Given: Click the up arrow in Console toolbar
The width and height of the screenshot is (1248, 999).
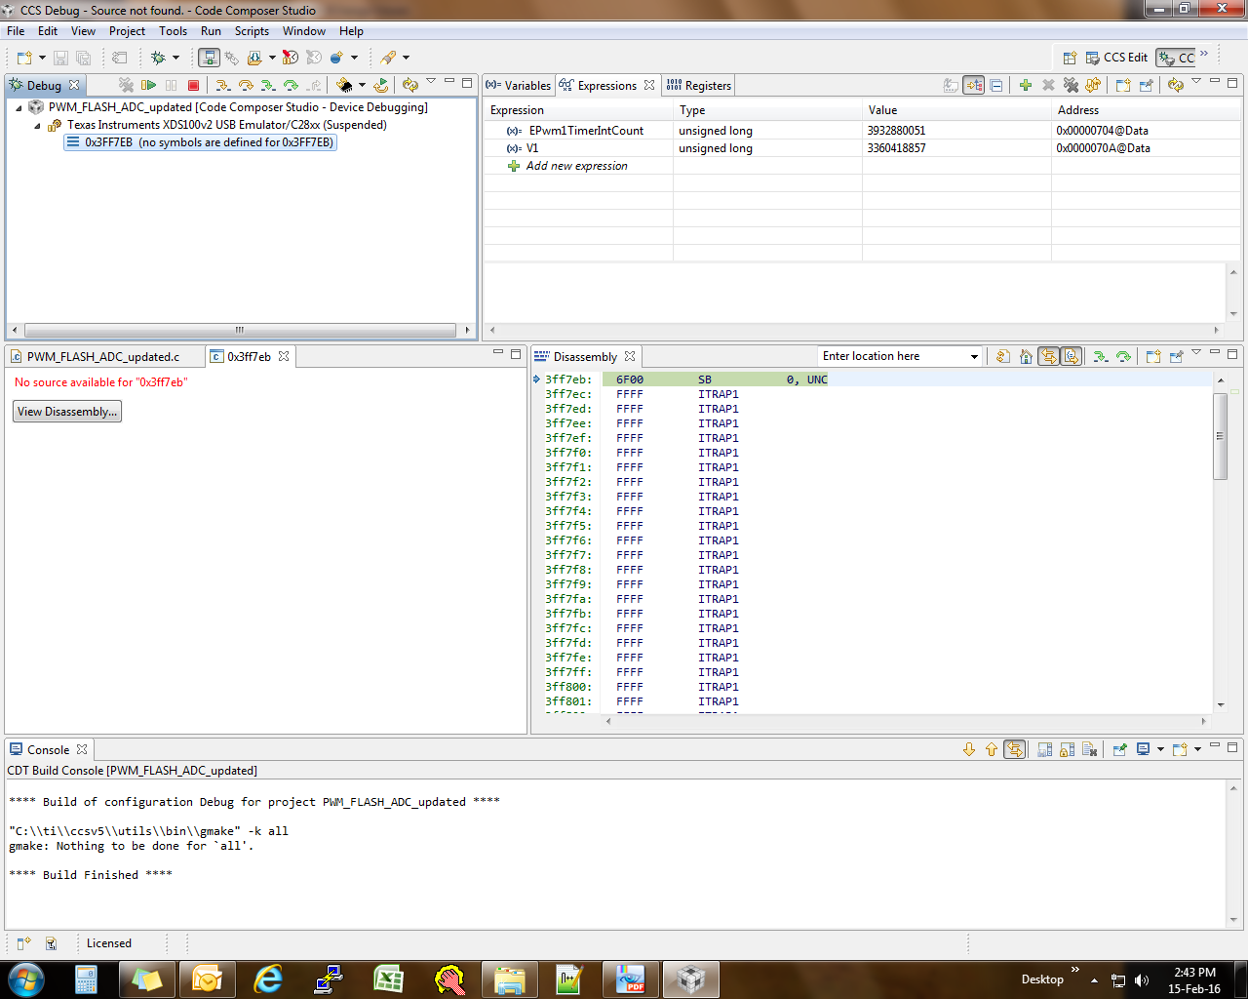Looking at the screenshot, I should pyautogui.click(x=992, y=749).
